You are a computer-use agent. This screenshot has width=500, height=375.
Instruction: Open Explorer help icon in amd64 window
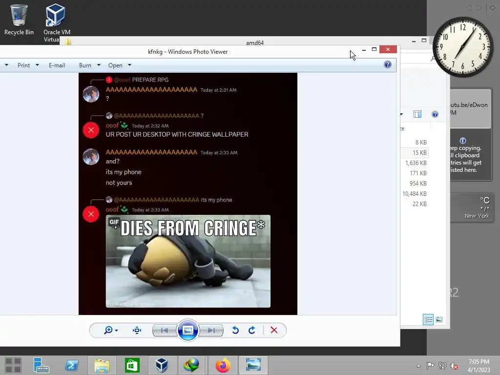click(x=435, y=114)
